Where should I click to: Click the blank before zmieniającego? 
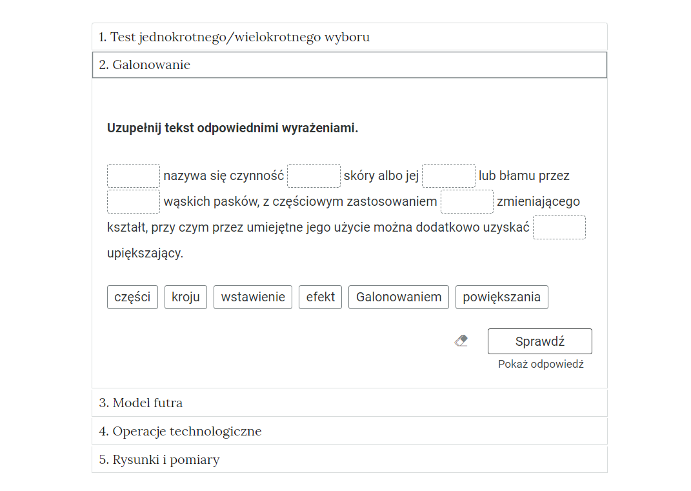(x=466, y=201)
